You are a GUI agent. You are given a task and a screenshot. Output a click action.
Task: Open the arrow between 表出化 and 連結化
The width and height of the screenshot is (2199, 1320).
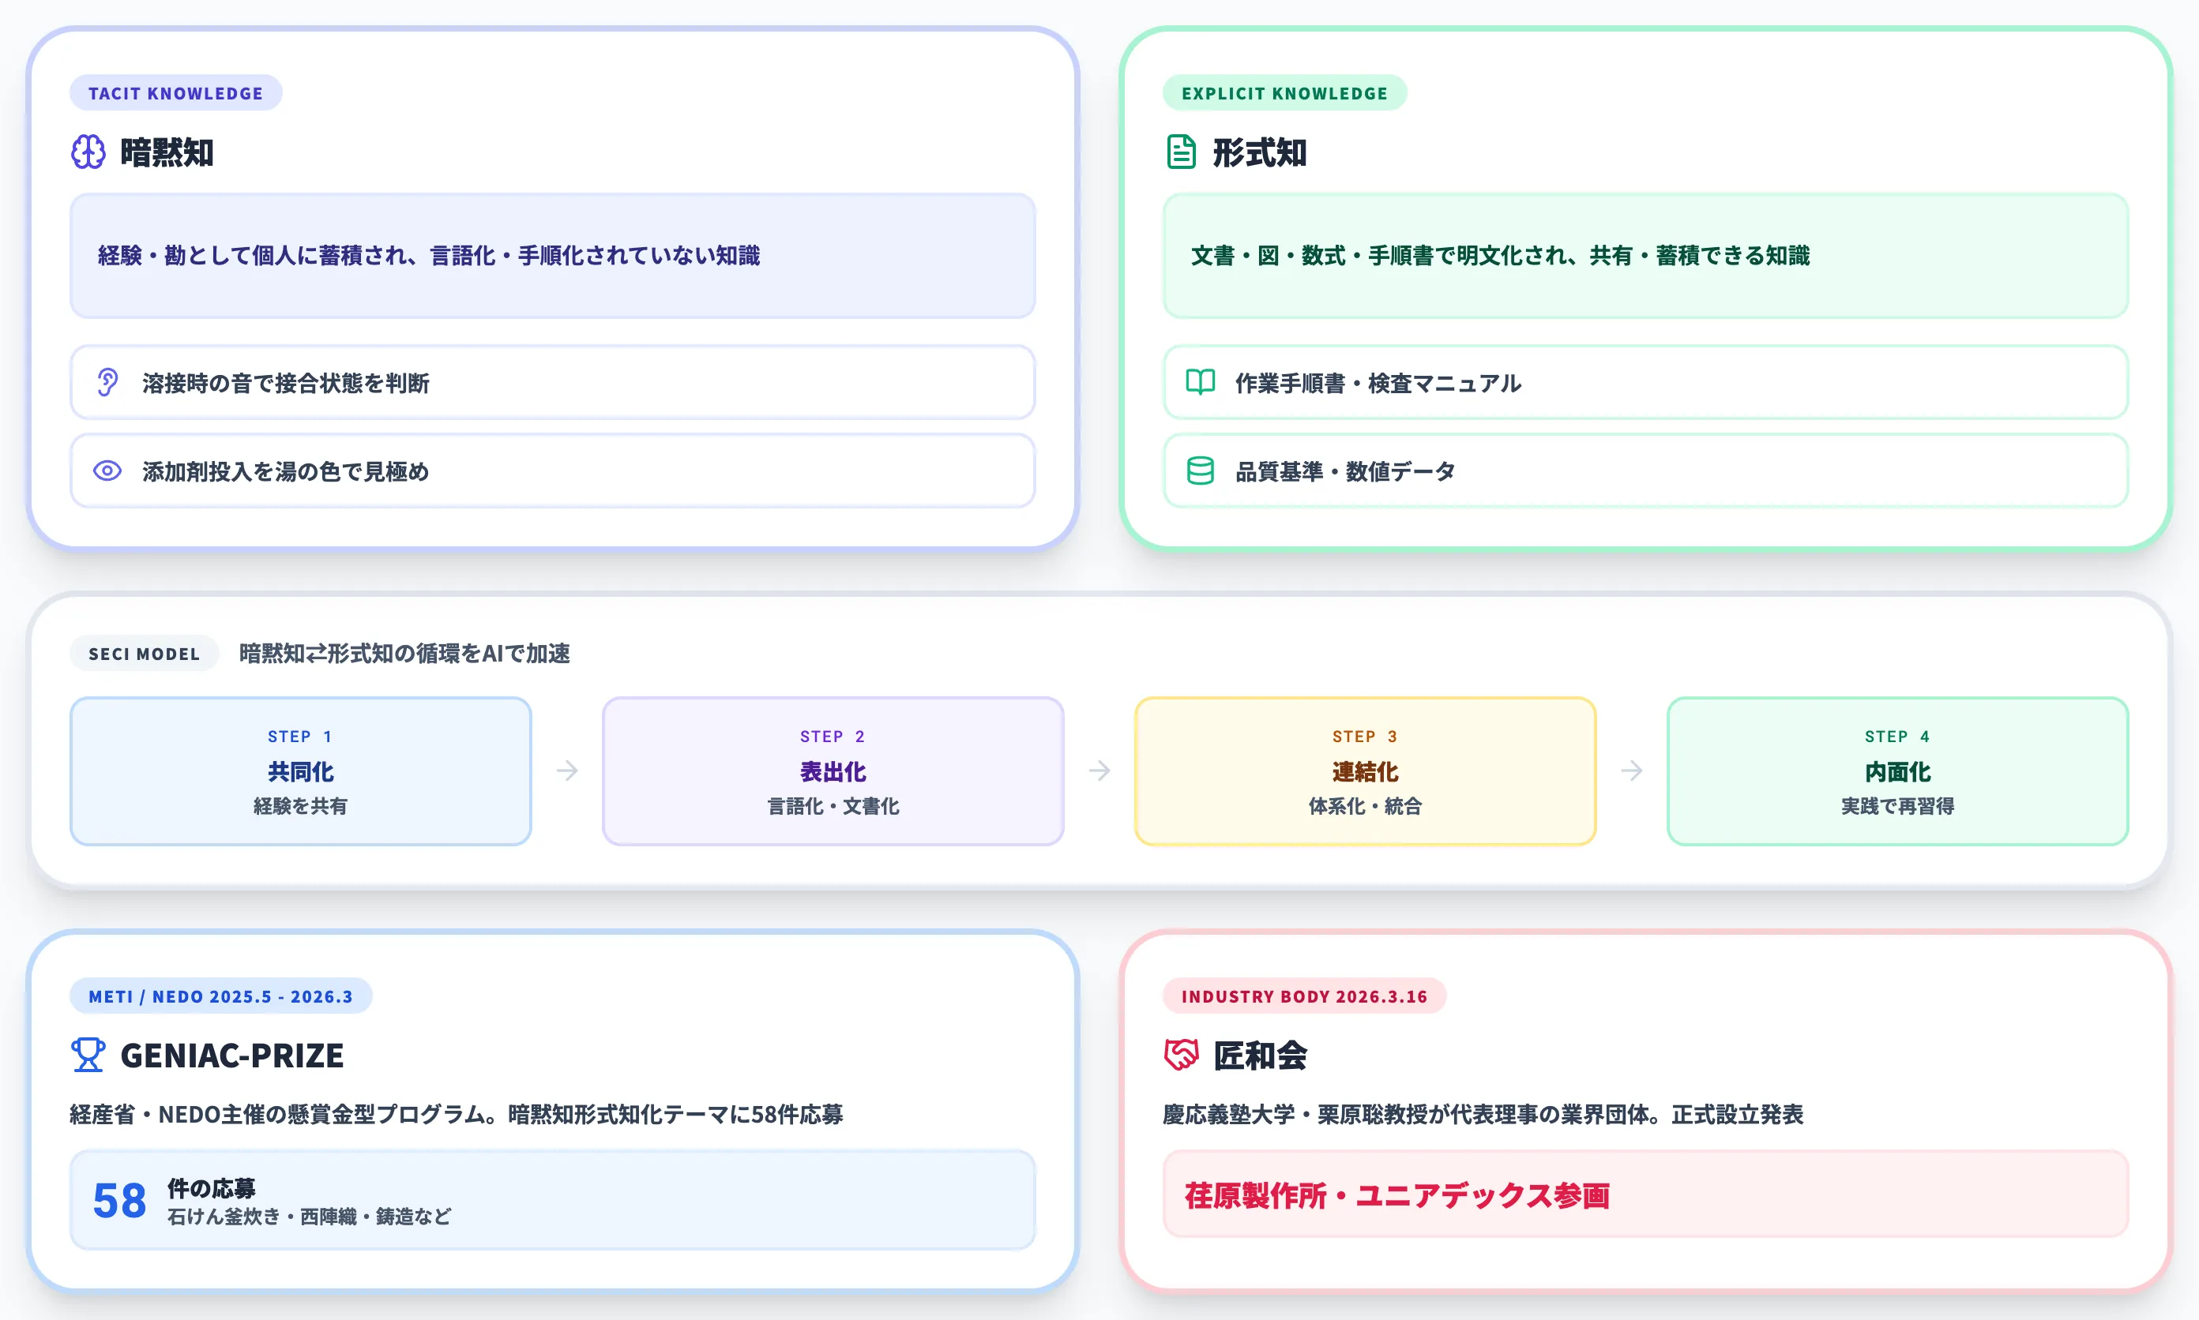point(1099,771)
